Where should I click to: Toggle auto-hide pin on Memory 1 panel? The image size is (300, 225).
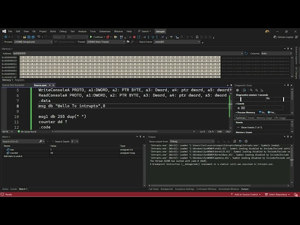tap(288, 49)
